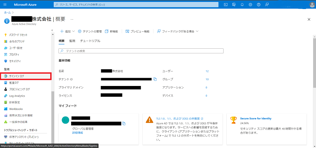
Task: Open the feedback icon in top bar
Action: 267,5
